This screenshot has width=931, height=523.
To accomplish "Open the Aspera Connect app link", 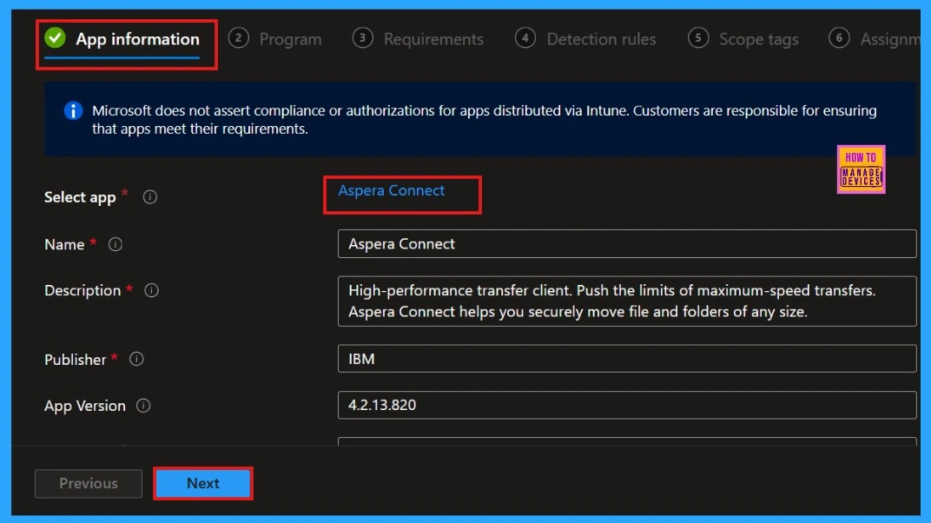I will pos(392,190).
